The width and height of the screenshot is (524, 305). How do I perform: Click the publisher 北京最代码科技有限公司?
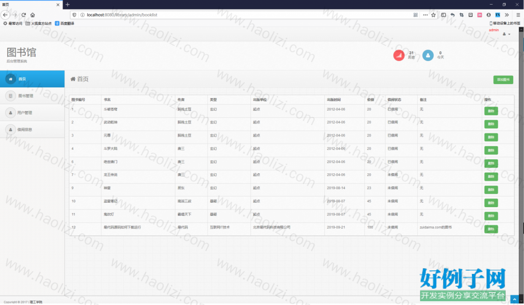tap(272, 227)
